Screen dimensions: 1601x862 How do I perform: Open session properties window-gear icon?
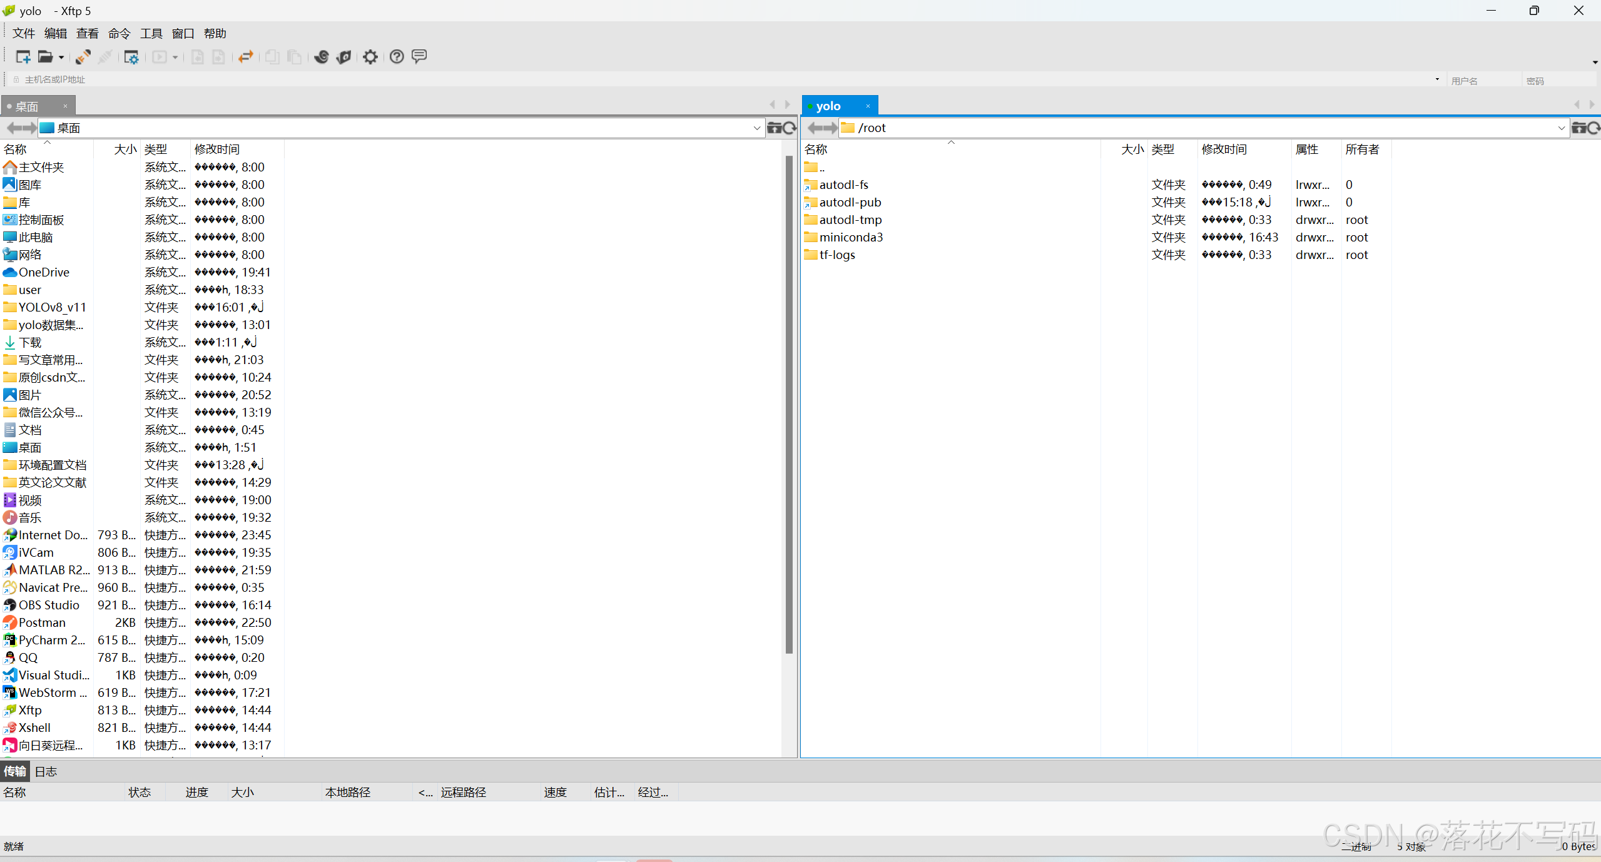point(131,57)
